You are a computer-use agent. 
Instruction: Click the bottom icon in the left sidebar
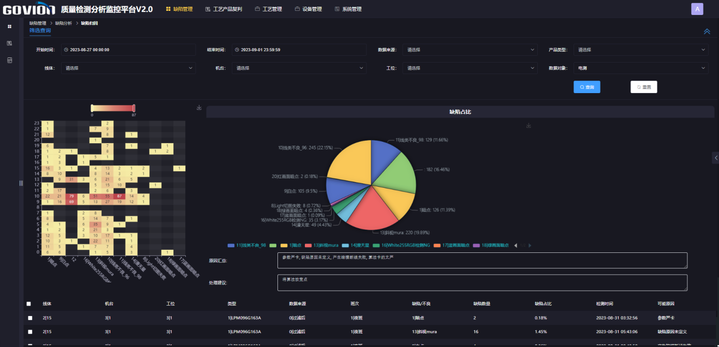click(x=9, y=61)
